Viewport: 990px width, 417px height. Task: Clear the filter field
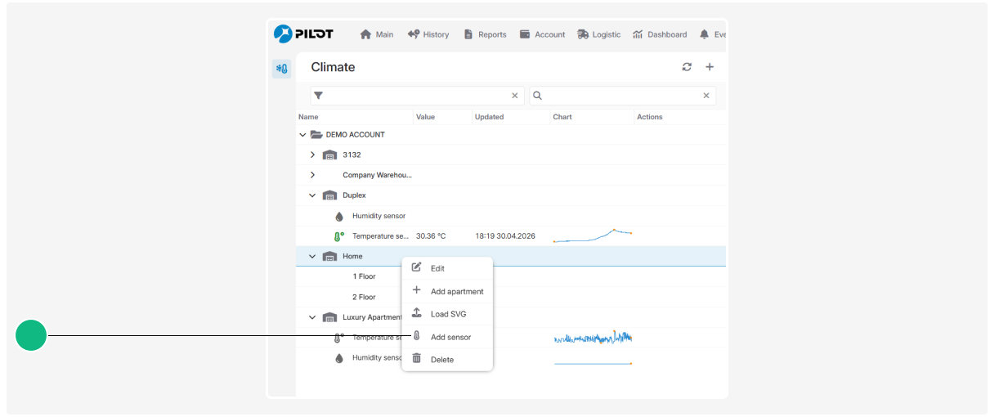coord(515,96)
